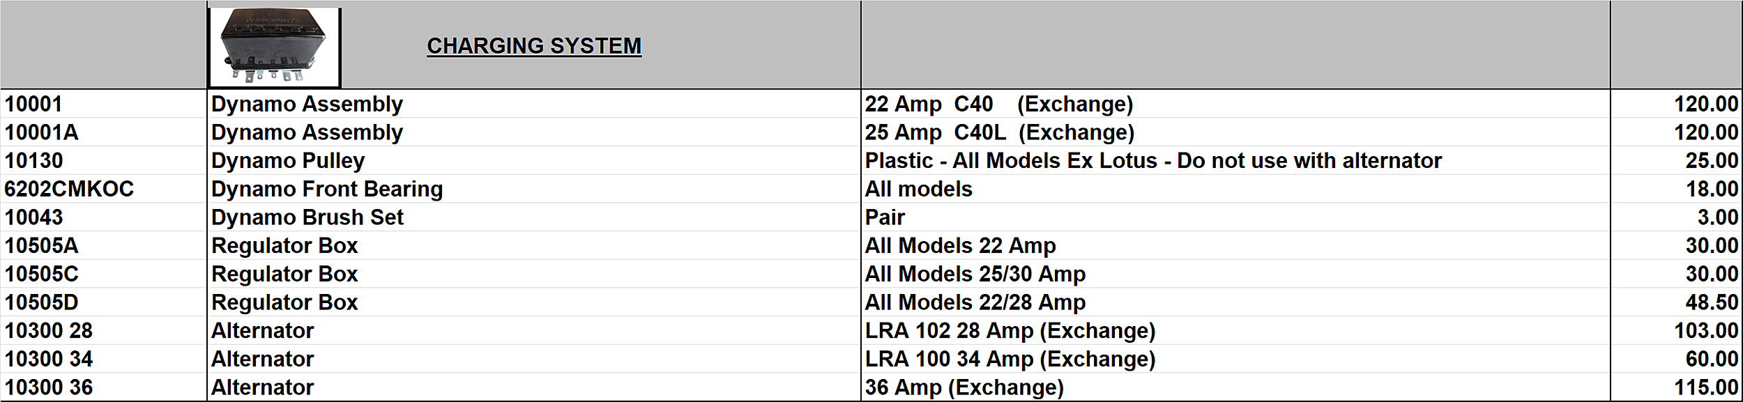
Task: Click price cell 115.00
Action: click(1705, 387)
